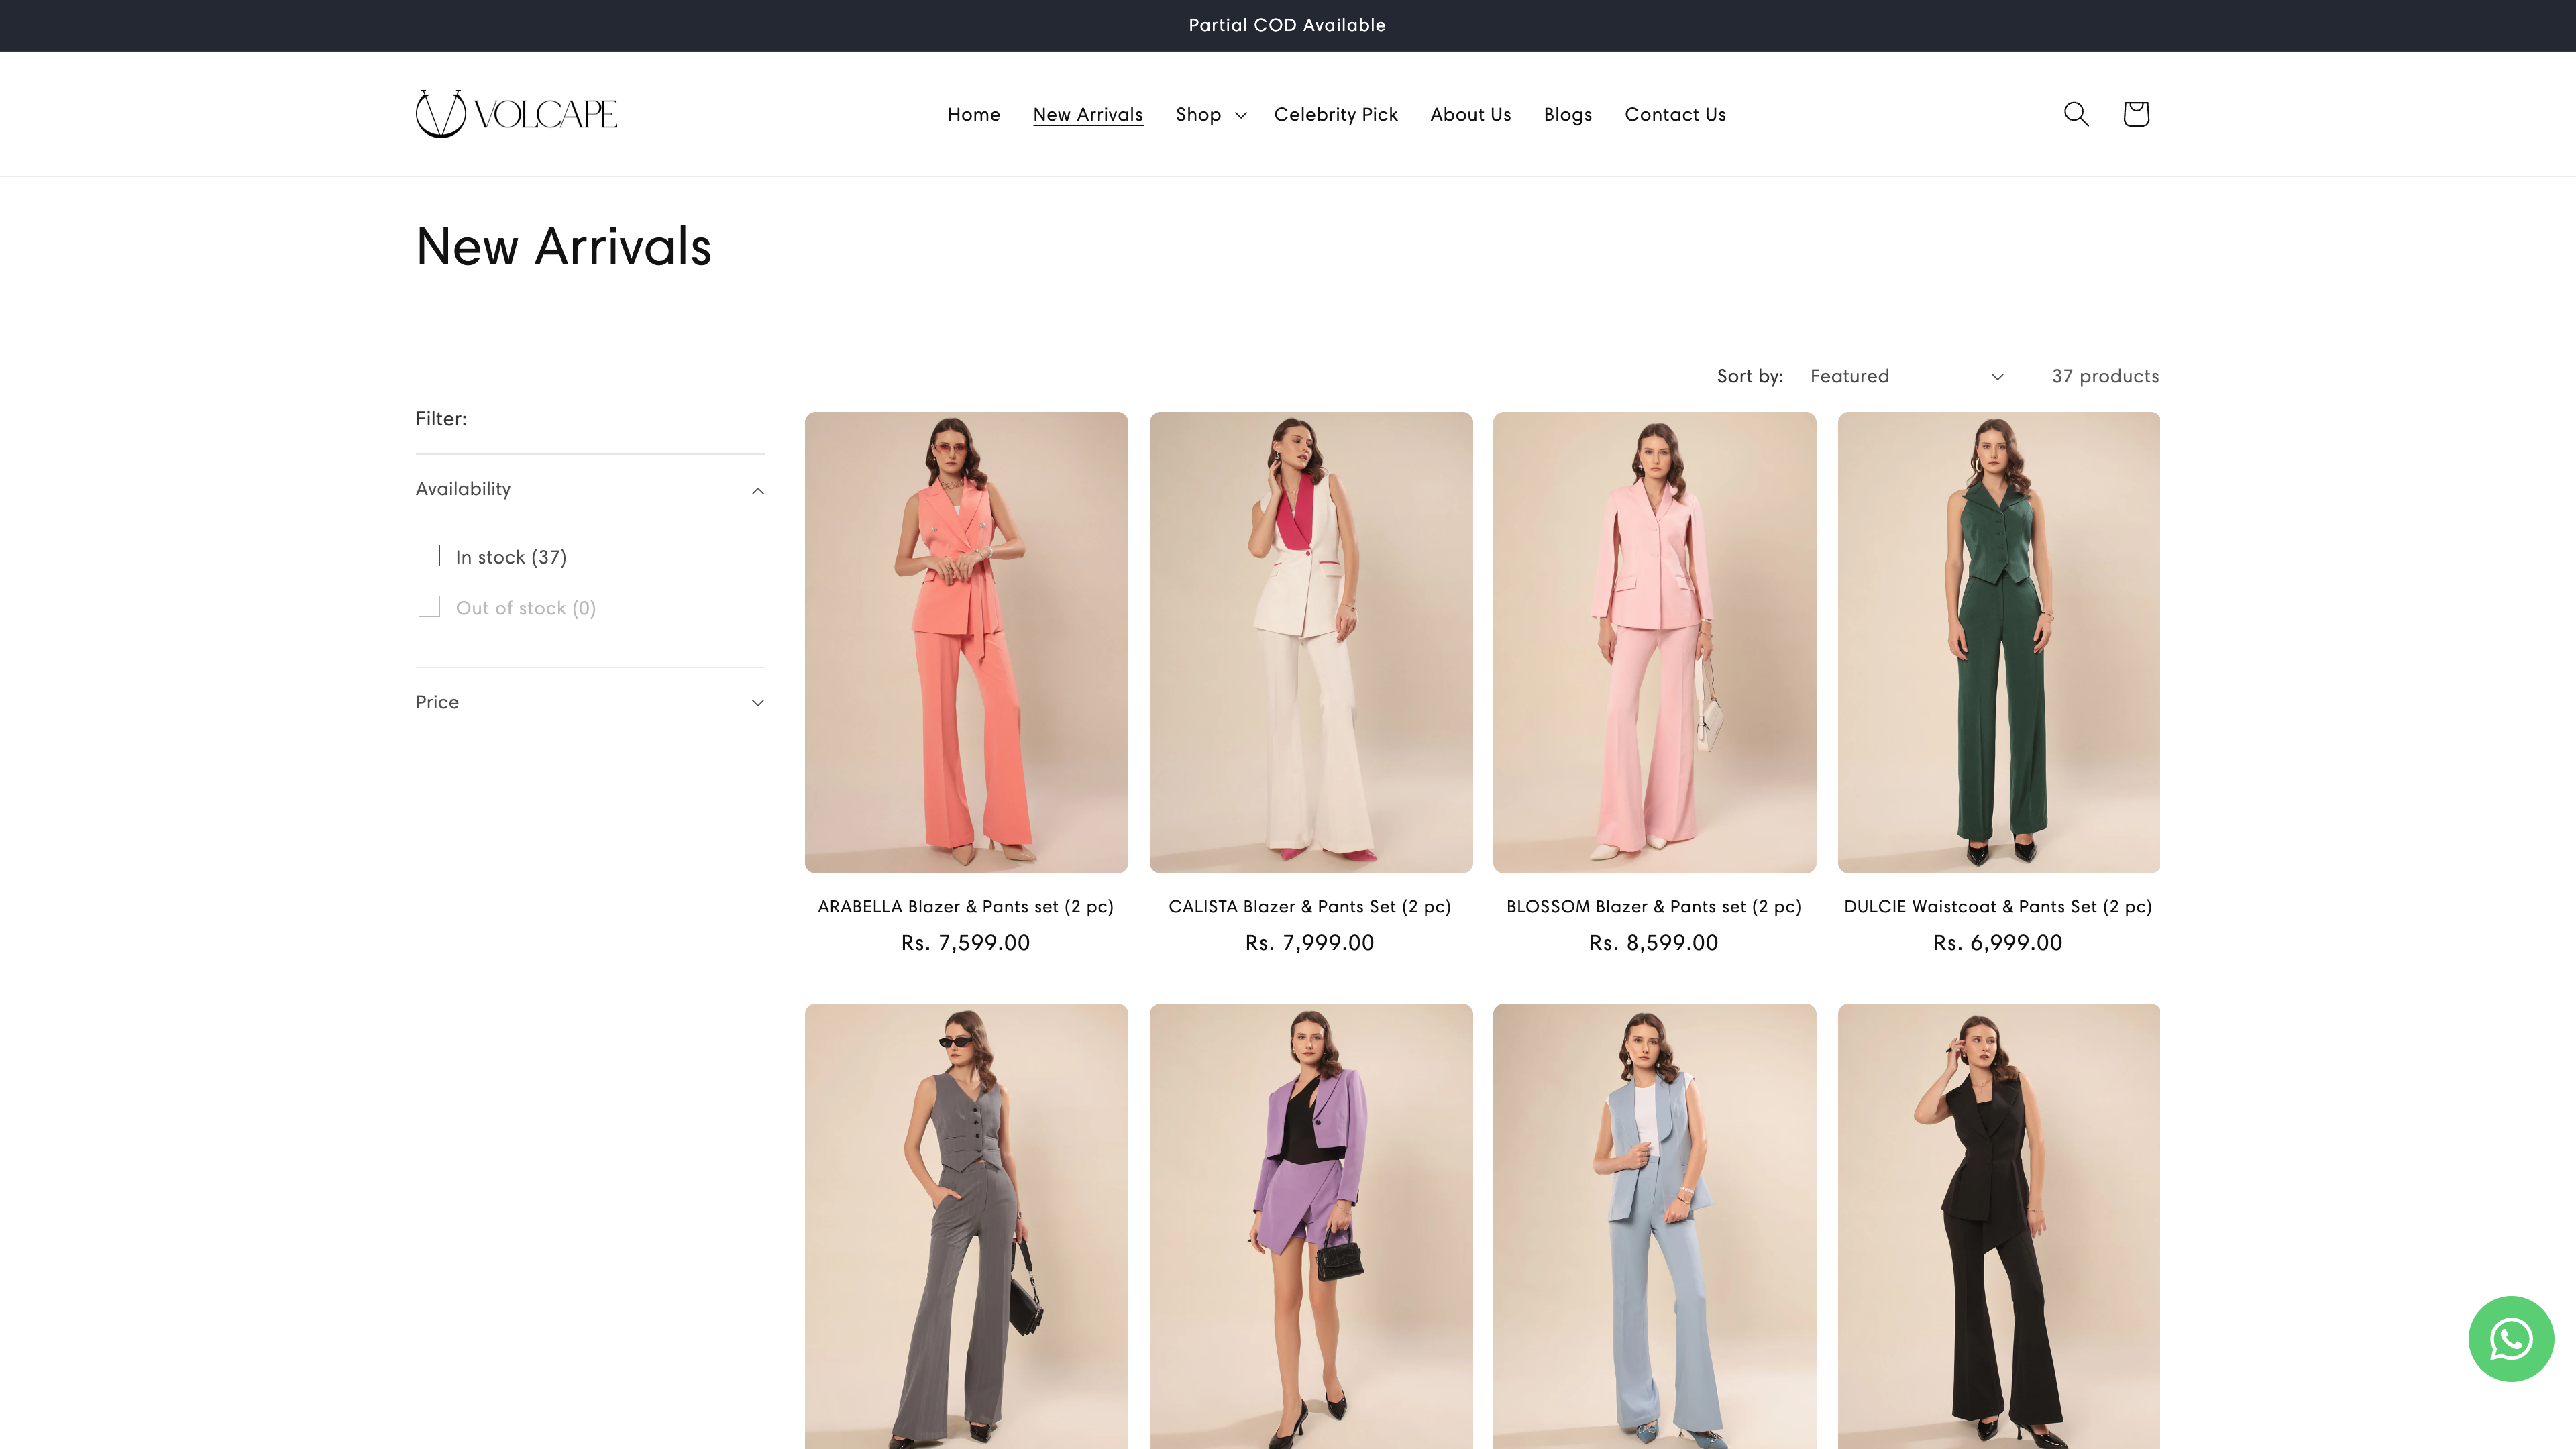The width and height of the screenshot is (2576, 1449).
Task: Open BLOSSOM Blazer & Pants set title
Action: (x=1653, y=906)
